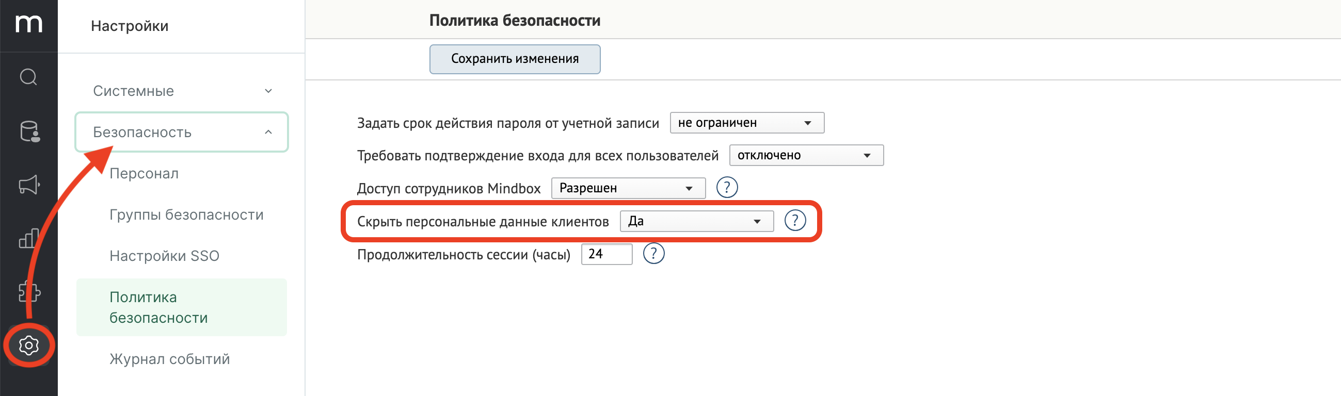1341x396 pixels.
Task: Open the search icon in sidebar
Action: 28,77
